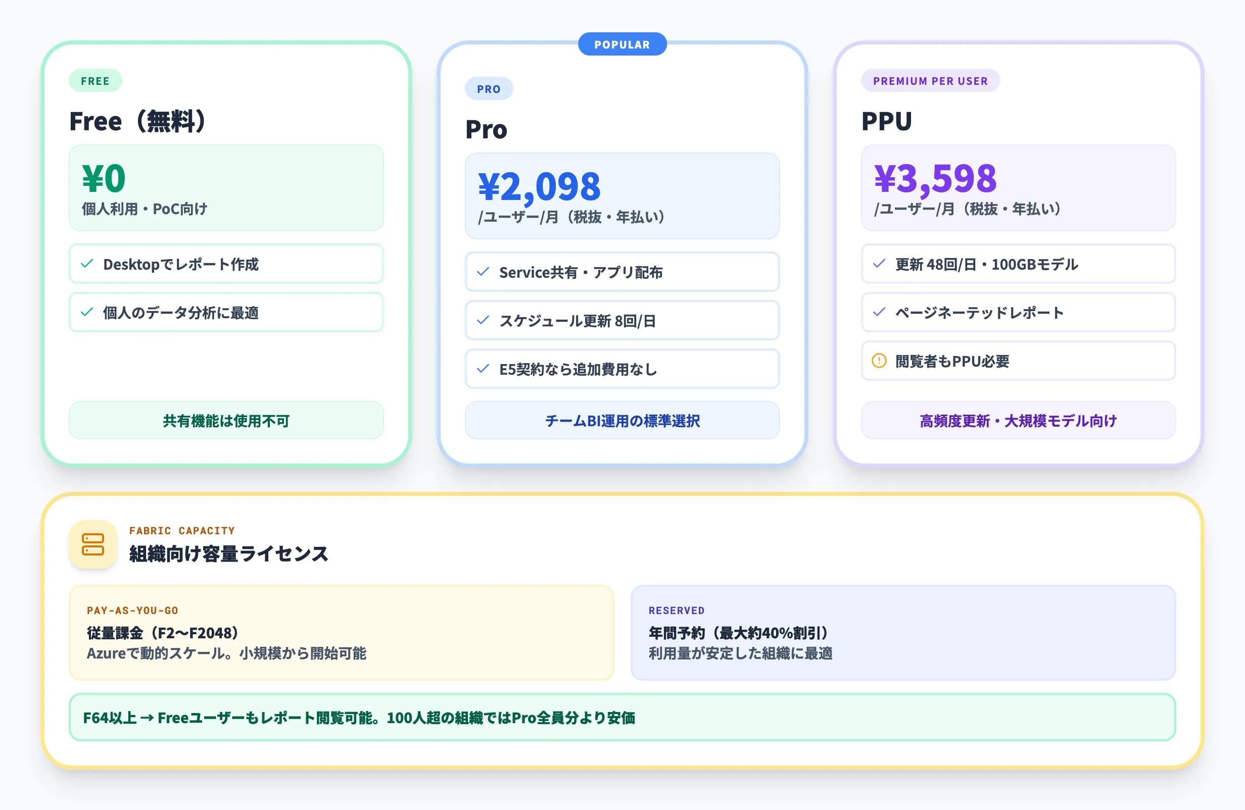
Task: Click the FREE plan tag
Action: [x=95, y=81]
